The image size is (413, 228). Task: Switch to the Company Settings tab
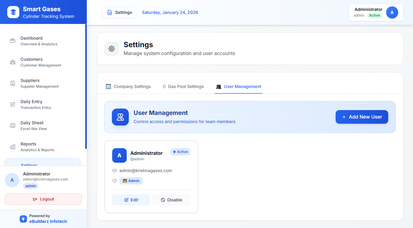pos(128,86)
